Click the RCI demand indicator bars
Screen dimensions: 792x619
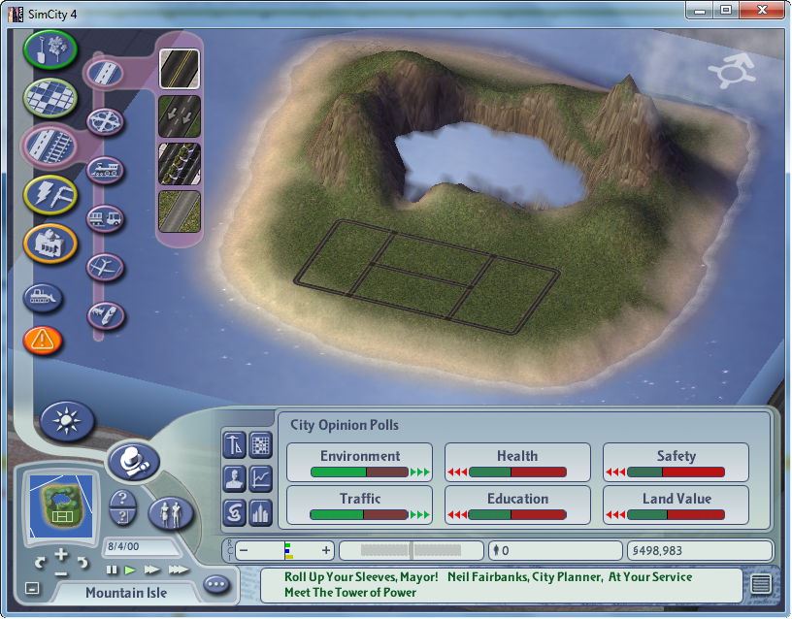click(288, 550)
